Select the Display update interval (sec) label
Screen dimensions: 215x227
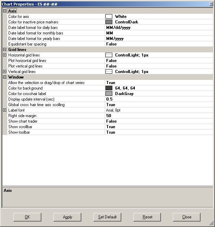click(x=31, y=99)
